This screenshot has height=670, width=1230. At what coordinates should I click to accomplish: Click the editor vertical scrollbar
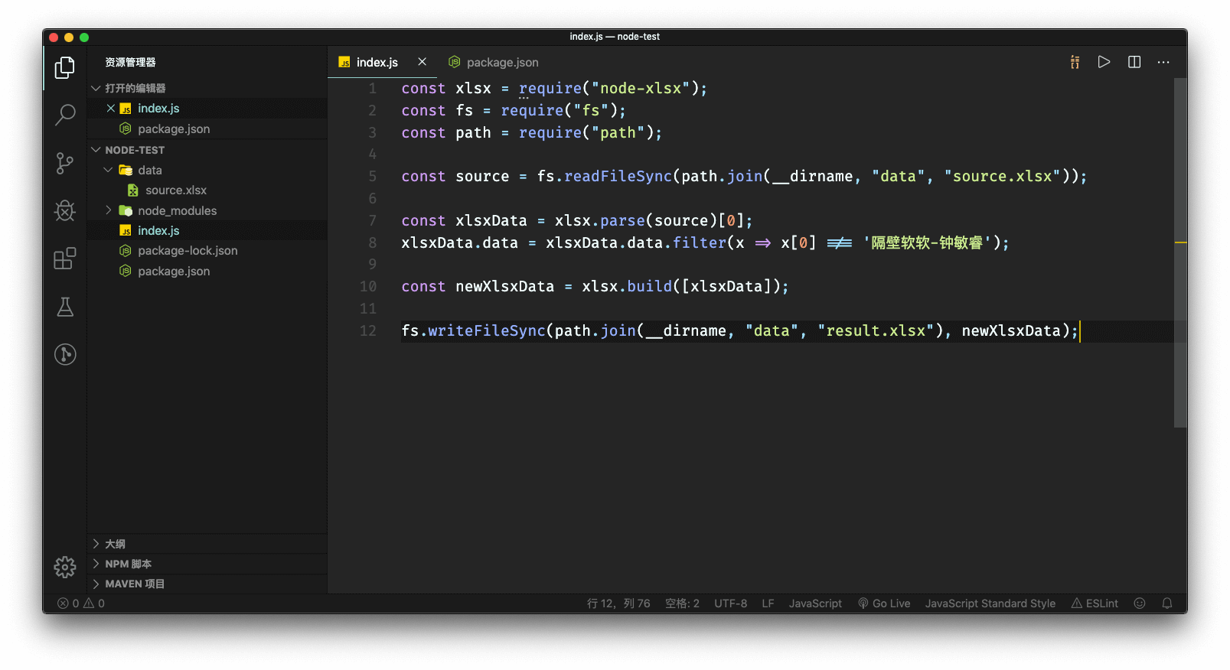click(x=1179, y=252)
